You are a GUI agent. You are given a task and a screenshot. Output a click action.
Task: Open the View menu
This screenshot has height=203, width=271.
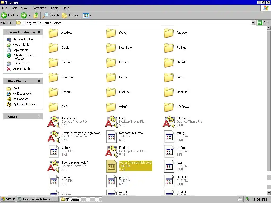25,8
